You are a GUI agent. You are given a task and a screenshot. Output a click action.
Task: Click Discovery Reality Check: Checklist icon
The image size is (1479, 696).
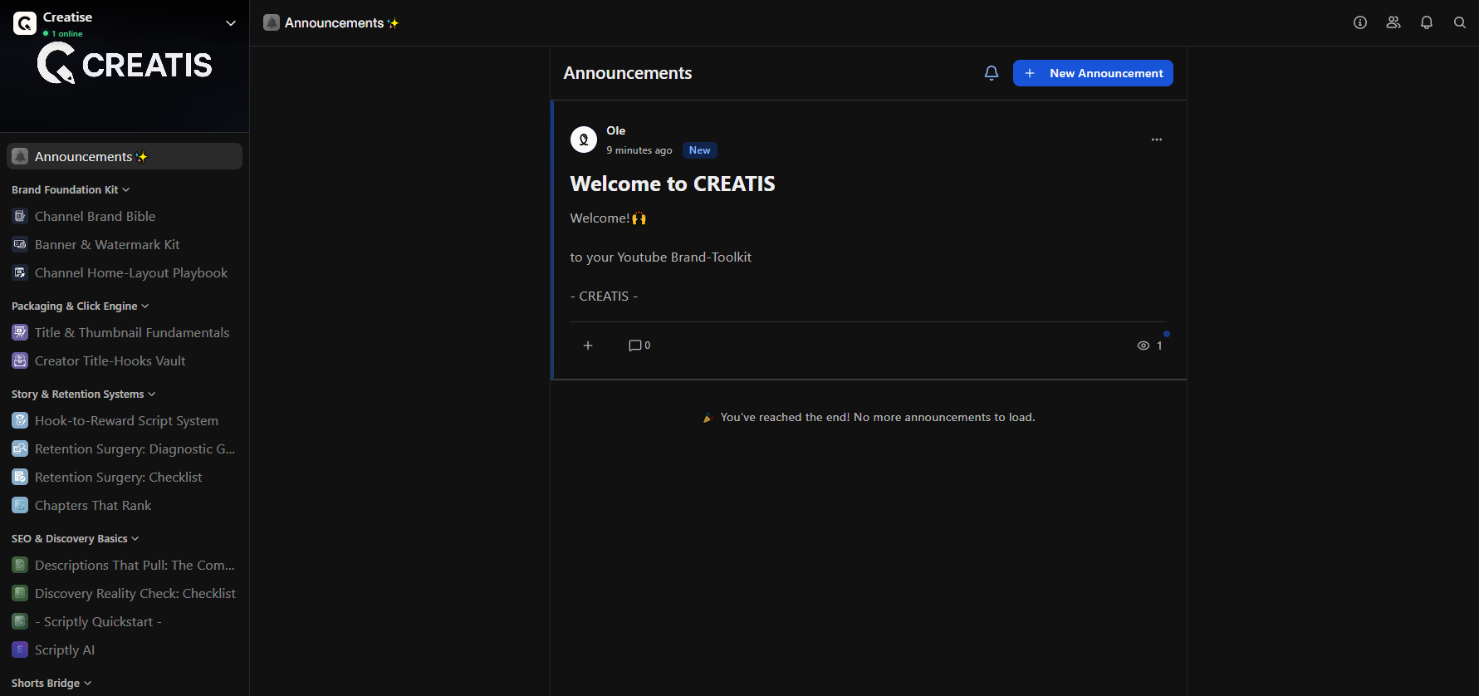pos(20,593)
